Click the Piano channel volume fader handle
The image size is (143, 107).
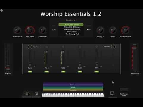30,65
